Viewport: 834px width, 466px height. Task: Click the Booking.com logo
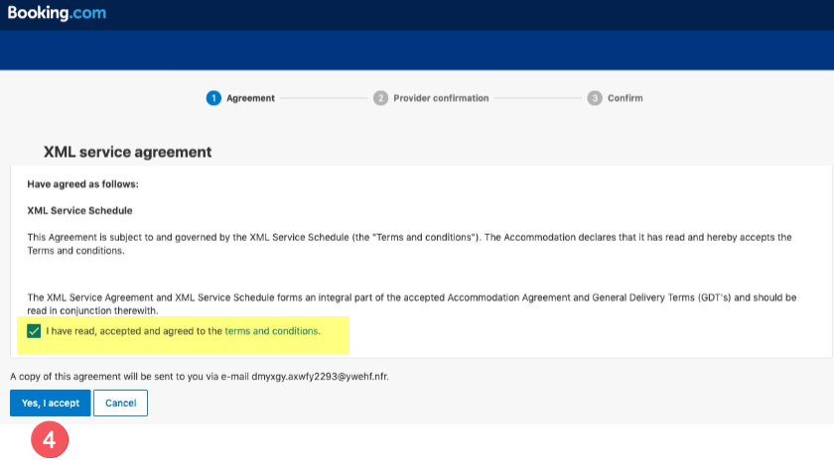tap(57, 14)
